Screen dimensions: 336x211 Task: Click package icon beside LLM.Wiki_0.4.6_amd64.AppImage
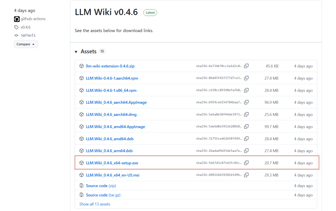[x=82, y=127]
